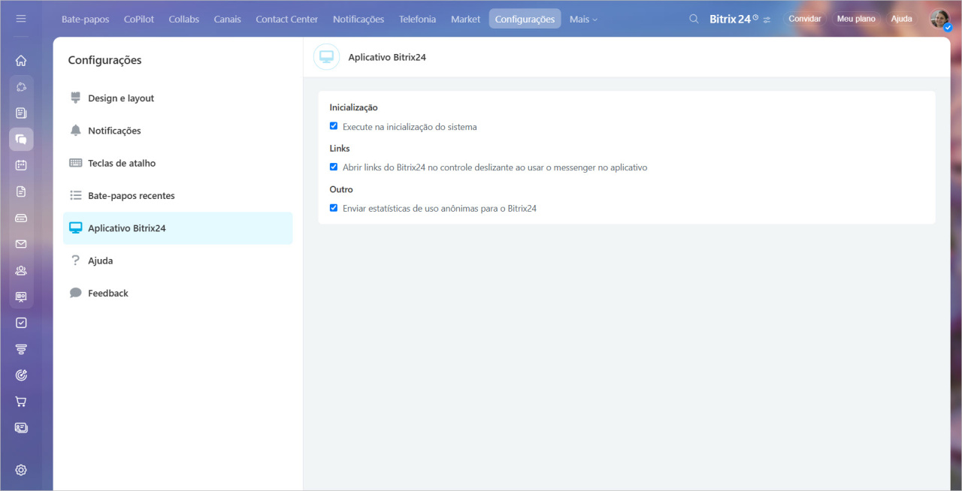Click the clock icon beside Bitrix24 logo

[x=756, y=17]
